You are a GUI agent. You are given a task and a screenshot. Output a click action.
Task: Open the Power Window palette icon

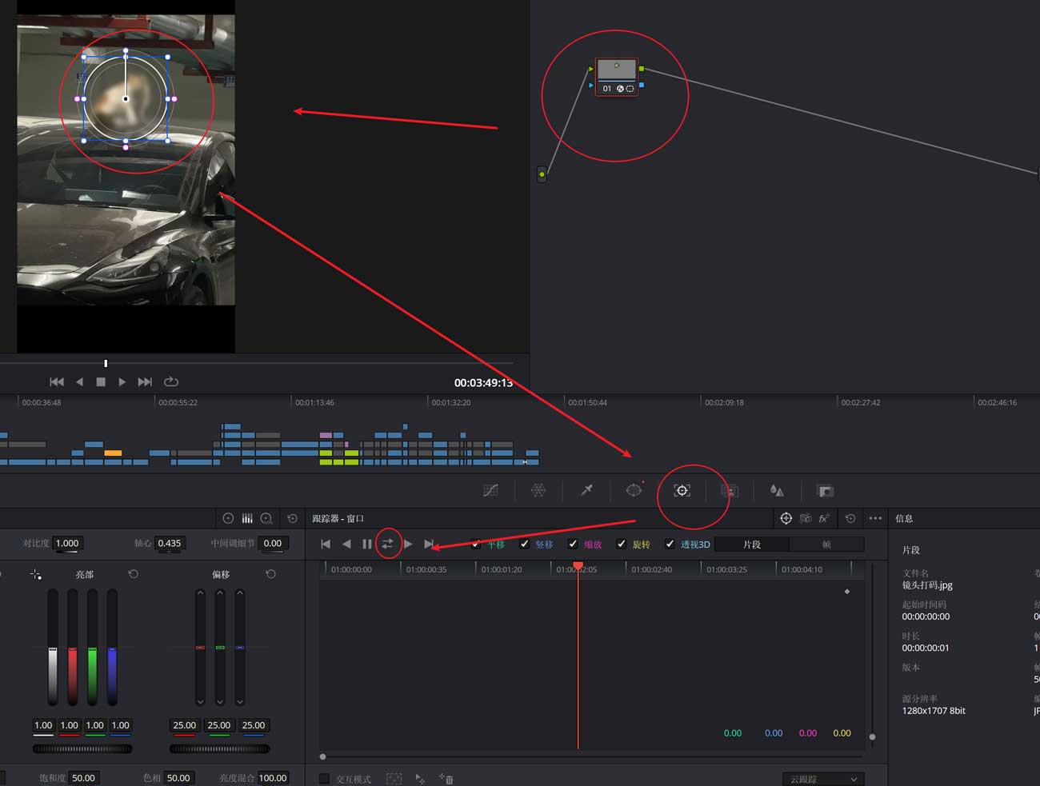[634, 490]
